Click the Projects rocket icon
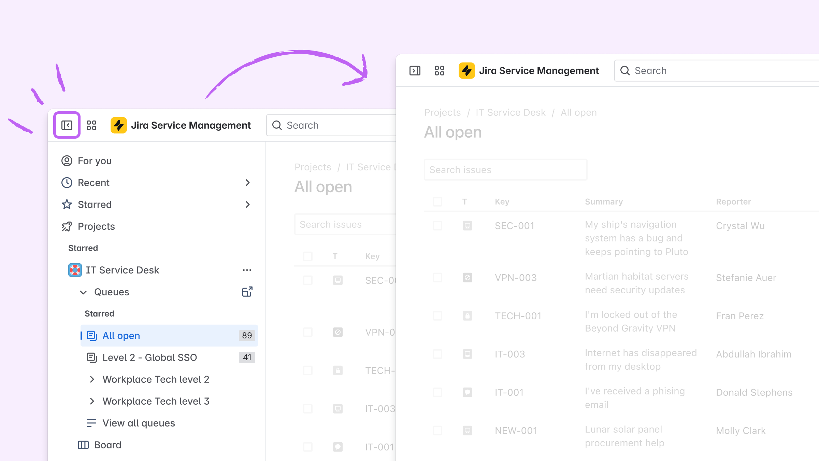This screenshot has height=461, width=819. coord(67,226)
